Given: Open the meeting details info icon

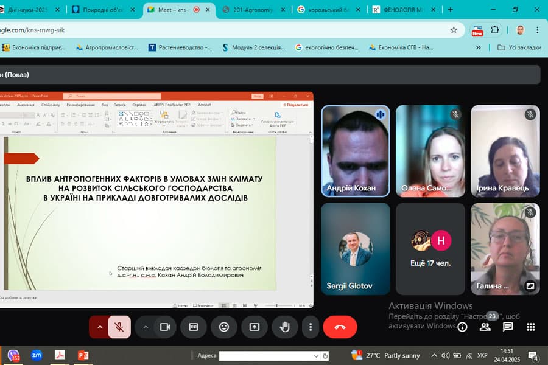Looking at the screenshot, I should (462, 327).
